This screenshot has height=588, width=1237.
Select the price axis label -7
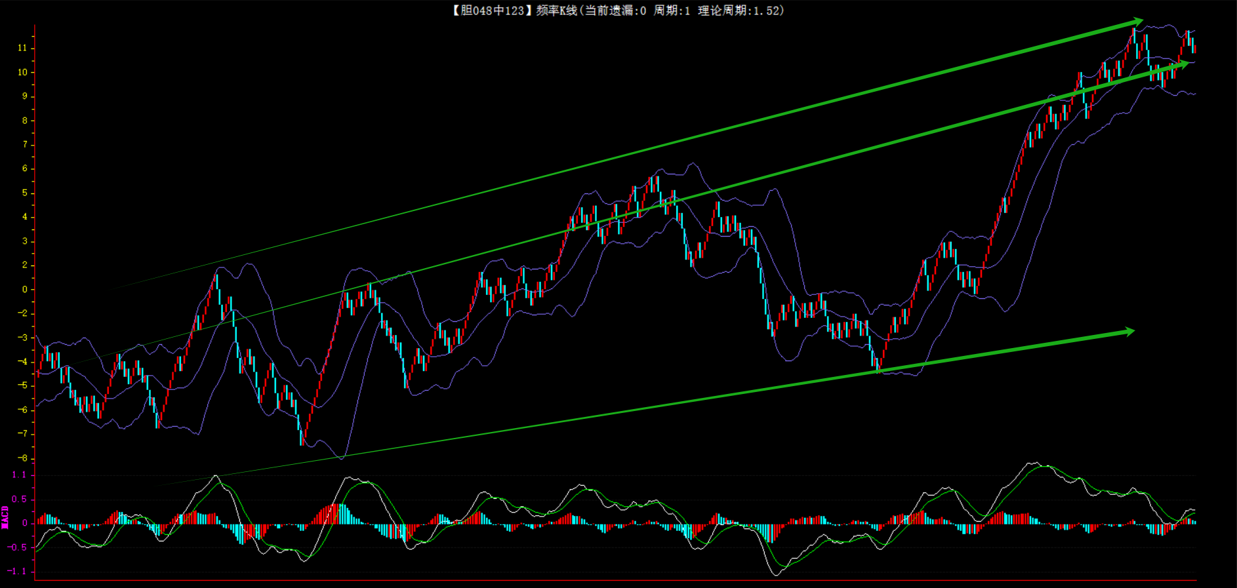tap(23, 434)
